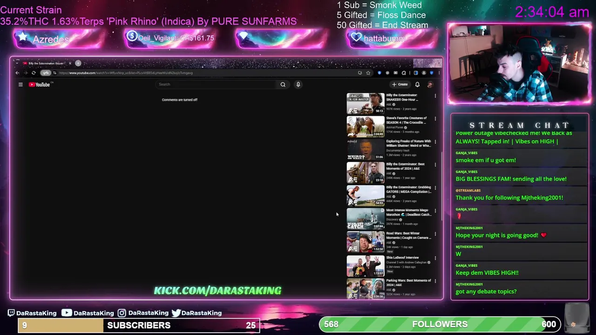Play the 1:13:57 Shia LaBeouf thumbnail
Image resolution: width=596 pixels, height=335 pixels.
coord(366,265)
